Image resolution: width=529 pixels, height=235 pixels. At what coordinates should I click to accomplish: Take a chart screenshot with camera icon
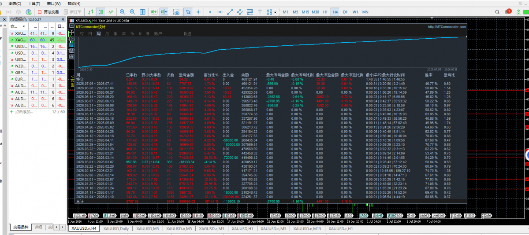coord(176,12)
